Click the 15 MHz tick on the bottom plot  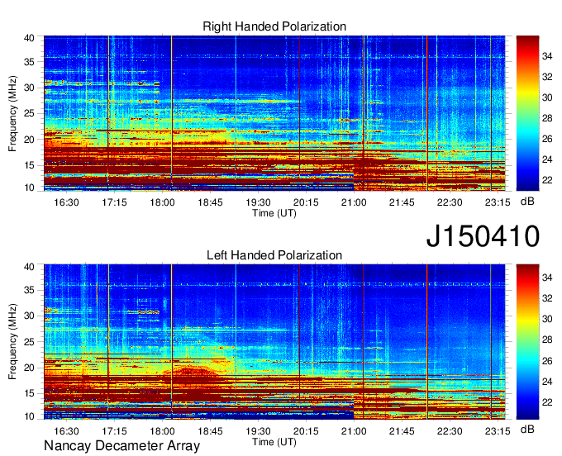29,393
